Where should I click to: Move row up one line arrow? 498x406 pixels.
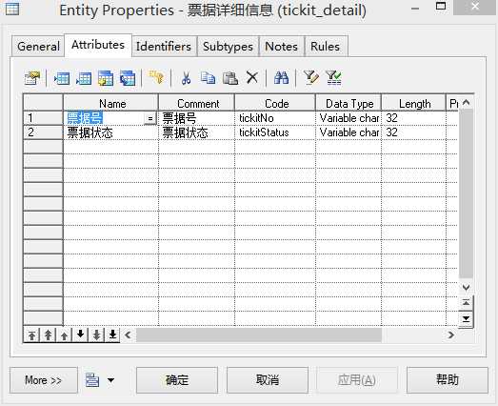coord(64,335)
